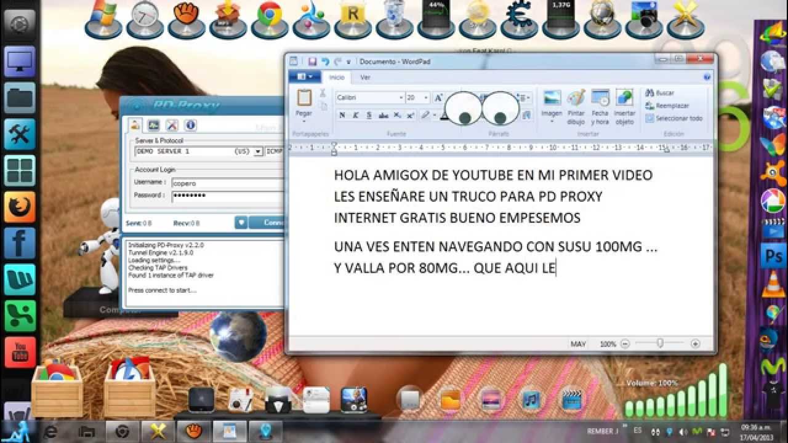The image size is (788, 443).
Task: Open WordPad help question mark icon
Action: coord(707,77)
